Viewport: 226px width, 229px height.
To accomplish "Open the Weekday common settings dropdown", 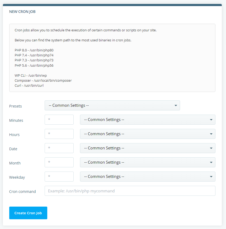I will (148, 177).
